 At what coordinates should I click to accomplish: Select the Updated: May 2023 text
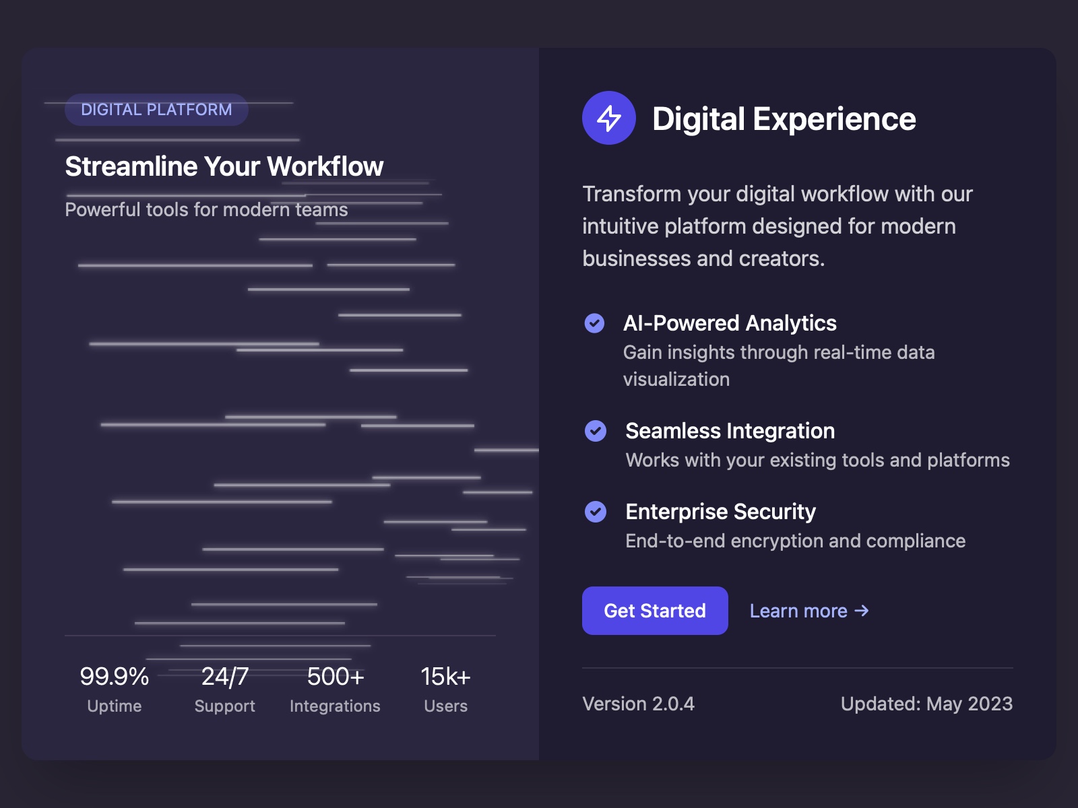pos(926,704)
